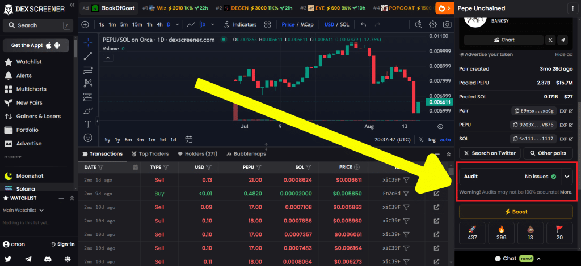Click the sidebar Search field
The width and height of the screenshot is (581, 266).
37,25
